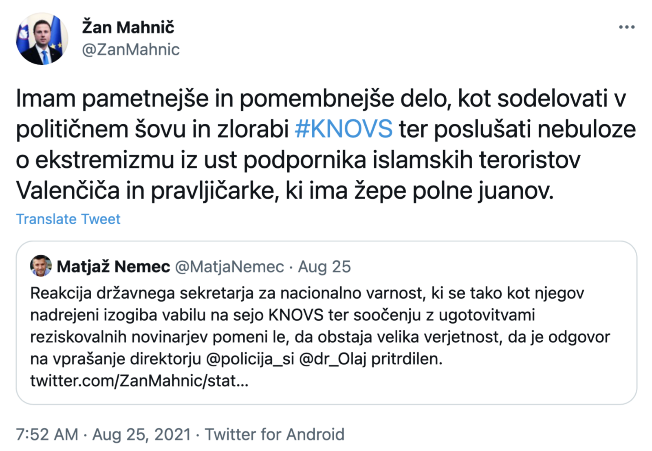Click the @ZanMahnic handle

pyautogui.click(x=131, y=49)
